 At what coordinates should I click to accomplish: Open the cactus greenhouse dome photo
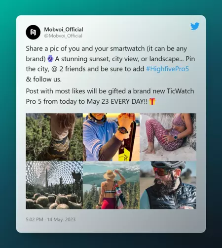[x=54, y=185]
